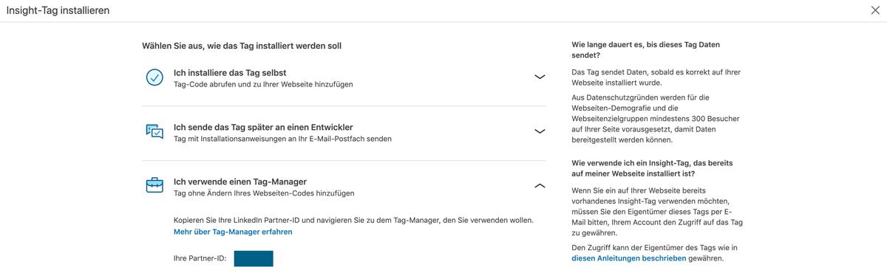This screenshot has width=887, height=276.
Task: Open the 'diesen Anleitungen beschreiben' link
Action: pos(628,259)
